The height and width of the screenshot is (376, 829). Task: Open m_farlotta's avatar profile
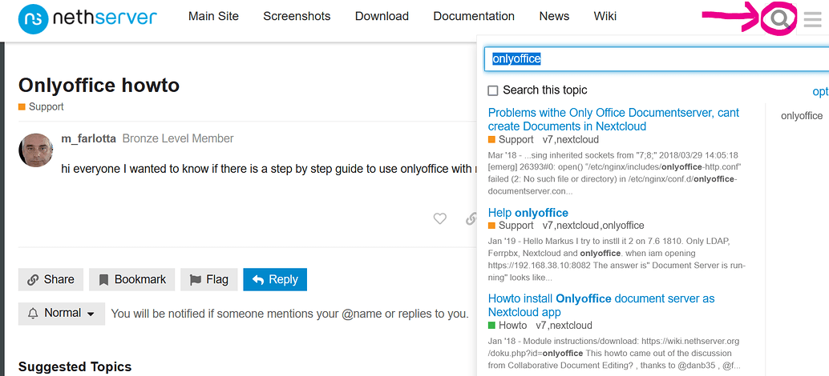pyautogui.click(x=35, y=150)
